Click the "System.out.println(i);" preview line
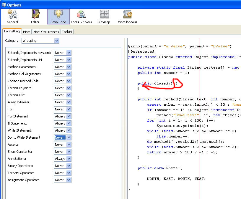This screenshot has width=241, height=199. tap(182, 126)
